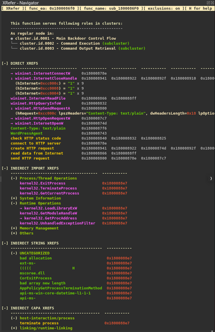
Task: Click the 'bad allocation' string
Action: (36, 258)
